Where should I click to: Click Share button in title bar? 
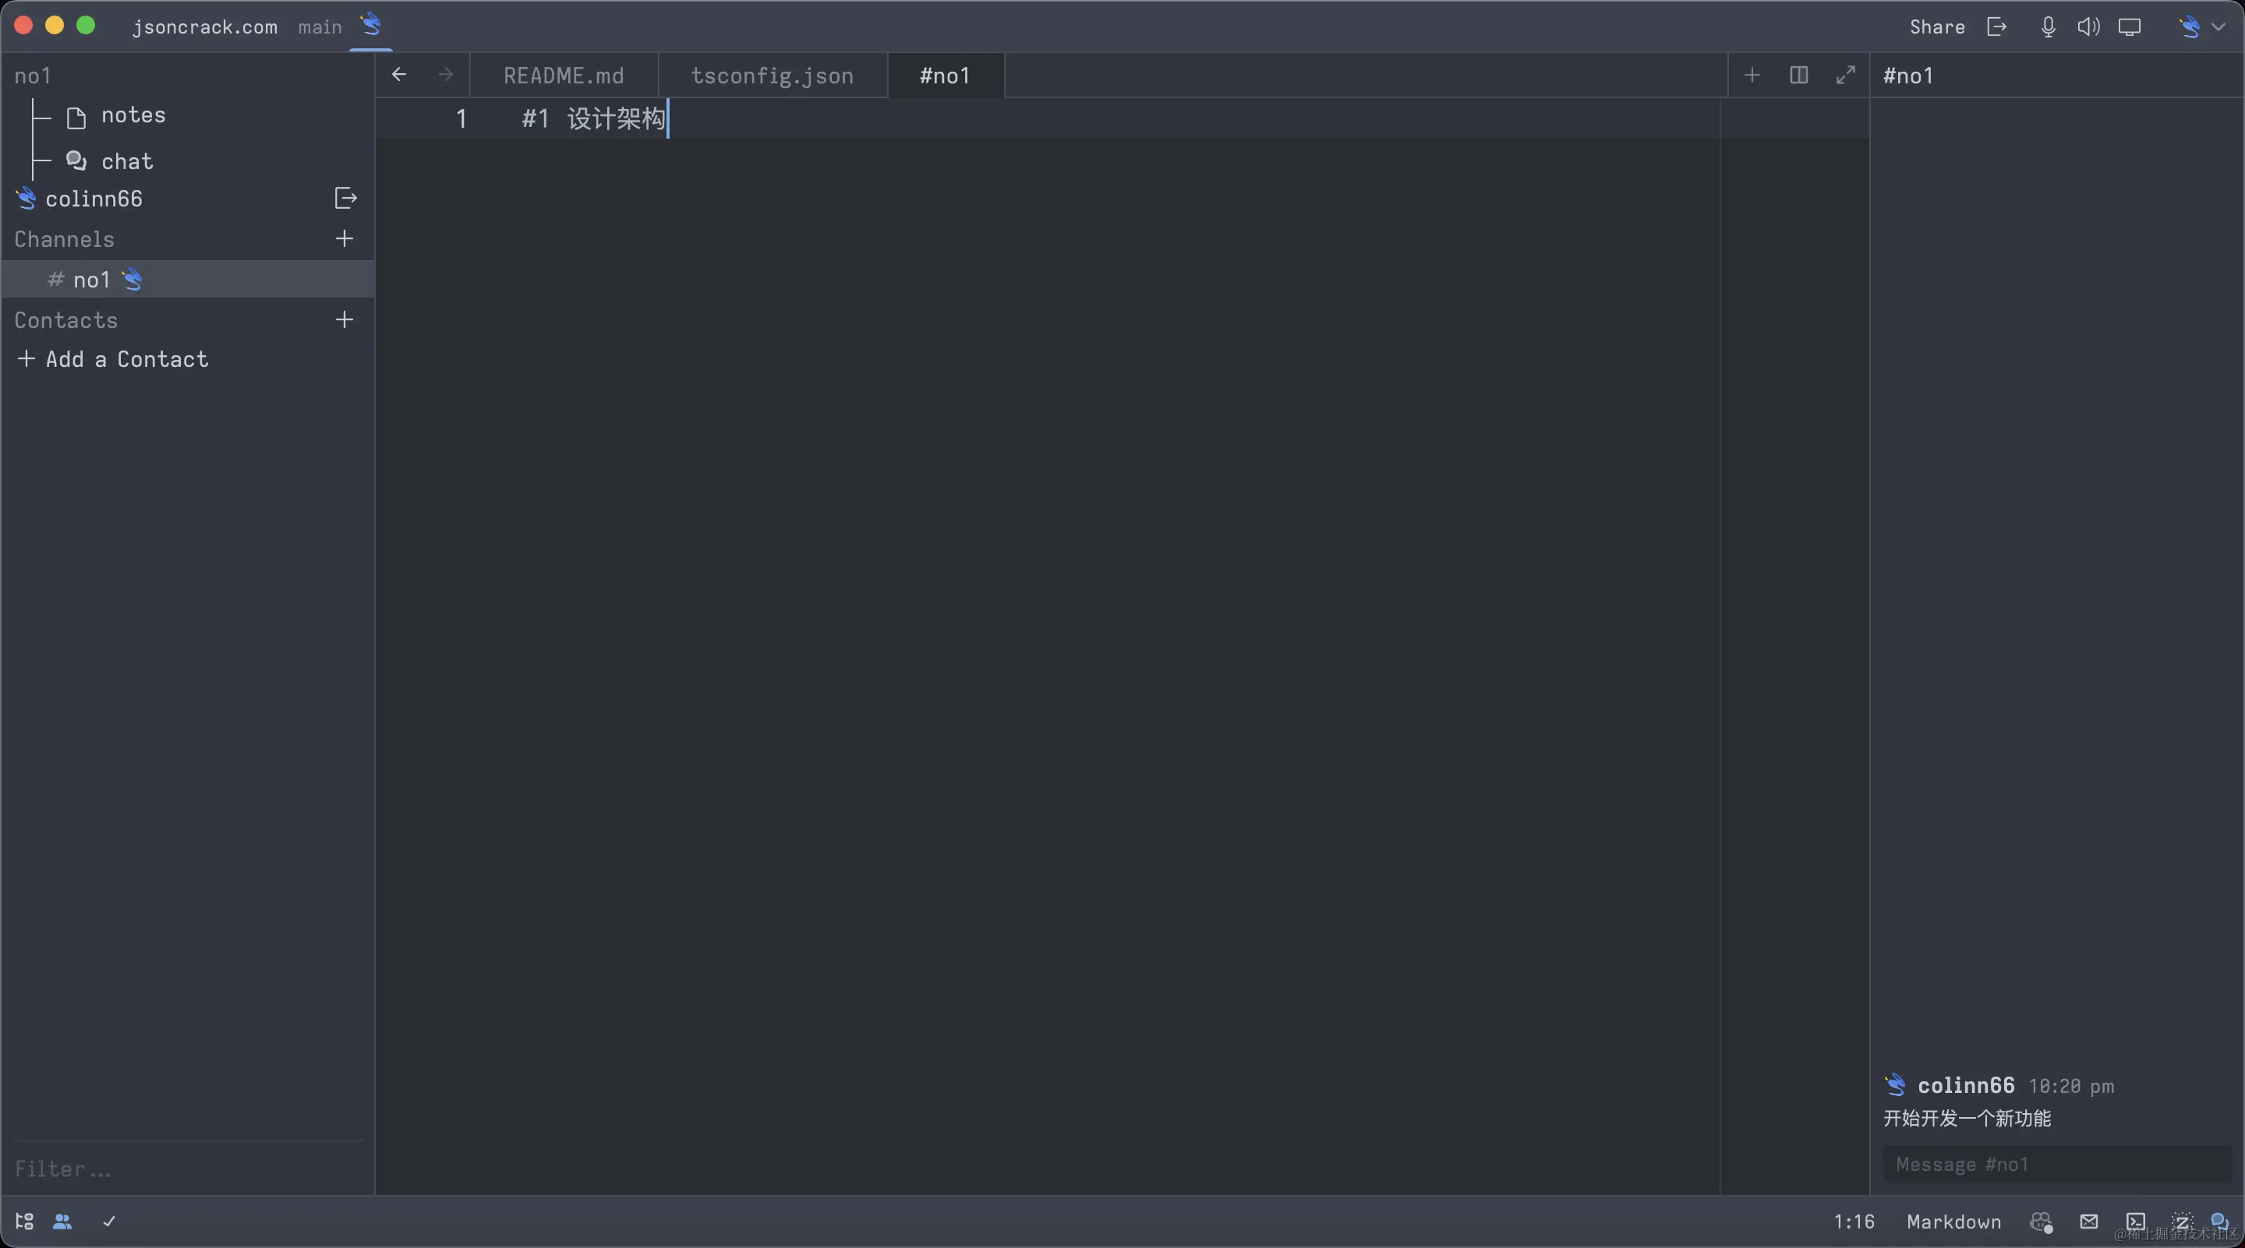tap(1936, 27)
